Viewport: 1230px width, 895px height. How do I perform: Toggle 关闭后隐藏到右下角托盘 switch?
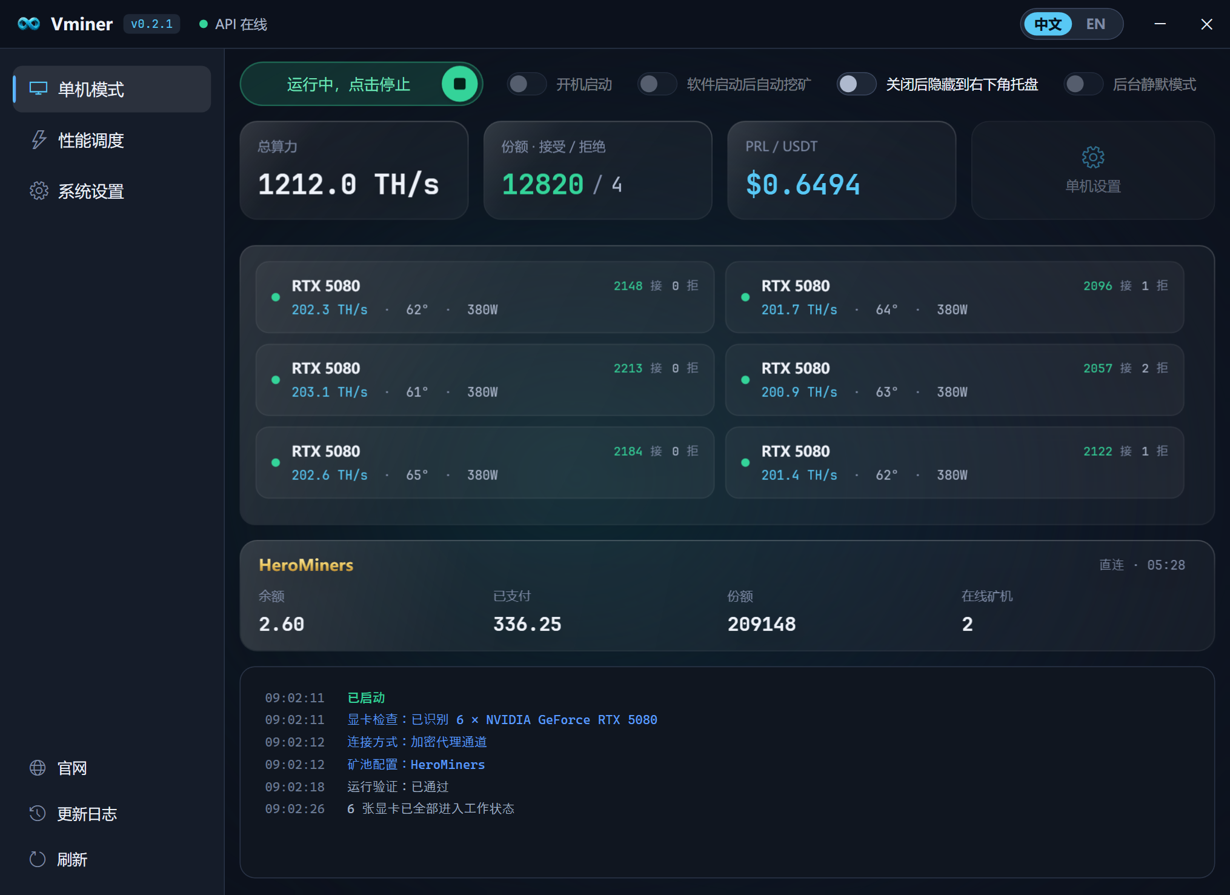pos(856,84)
